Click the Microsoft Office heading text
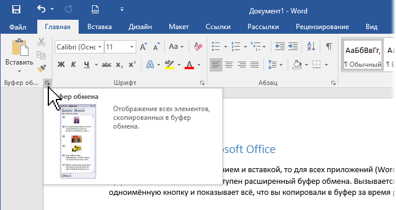The width and height of the screenshot is (396, 210). click(x=249, y=149)
